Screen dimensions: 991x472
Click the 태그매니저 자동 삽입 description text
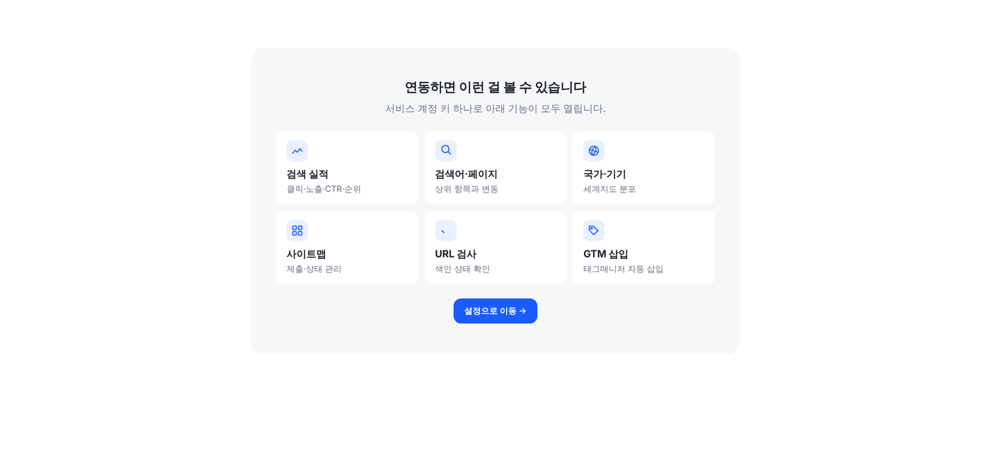(624, 269)
